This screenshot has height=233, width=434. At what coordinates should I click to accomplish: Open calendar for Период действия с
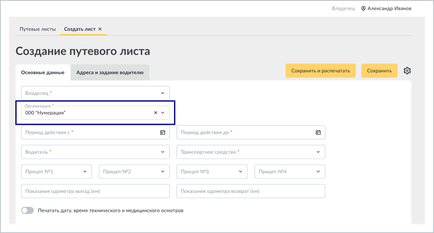pos(162,132)
